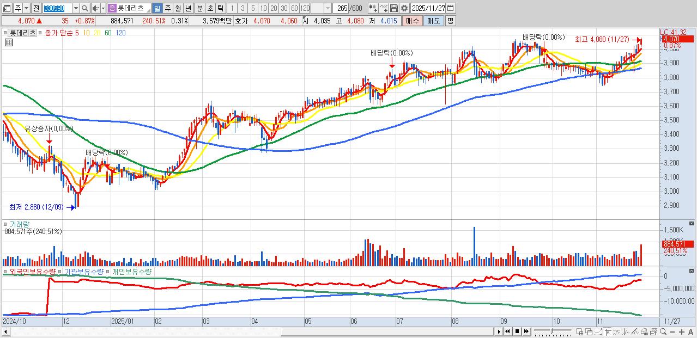Fast forward the chart replay
The image size is (697, 338).
point(526,331)
